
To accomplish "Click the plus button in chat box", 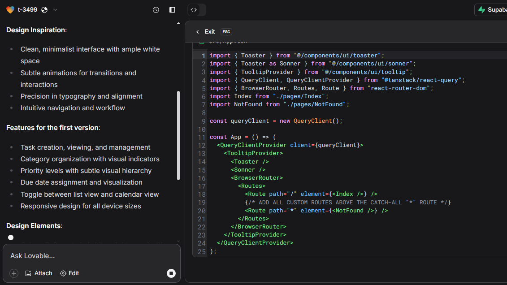I will point(14,273).
